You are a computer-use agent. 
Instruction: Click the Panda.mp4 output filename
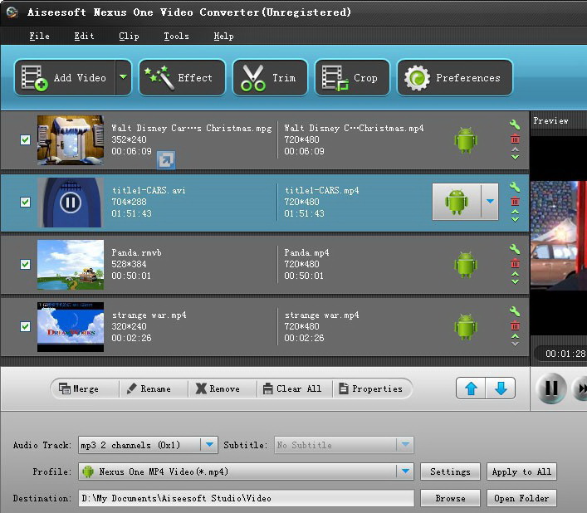(x=306, y=253)
